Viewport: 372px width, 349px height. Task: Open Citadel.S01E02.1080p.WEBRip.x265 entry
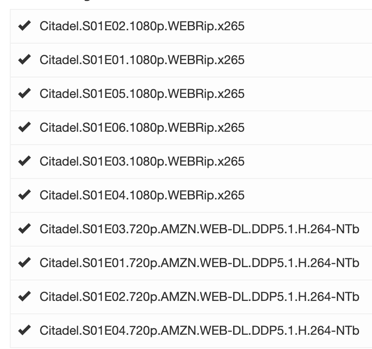click(142, 26)
